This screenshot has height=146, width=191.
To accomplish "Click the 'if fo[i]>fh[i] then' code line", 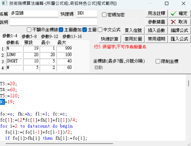I will coord(46,138).
